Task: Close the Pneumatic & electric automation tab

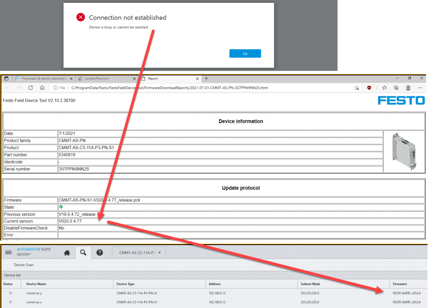Action: pyautogui.click(x=71, y=78)
